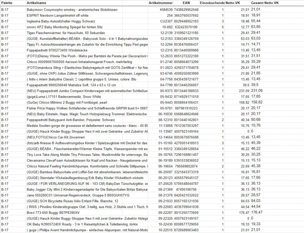The image size is (304, 233).
Task: Select the total value "63,85"
Action: (256, 27)
